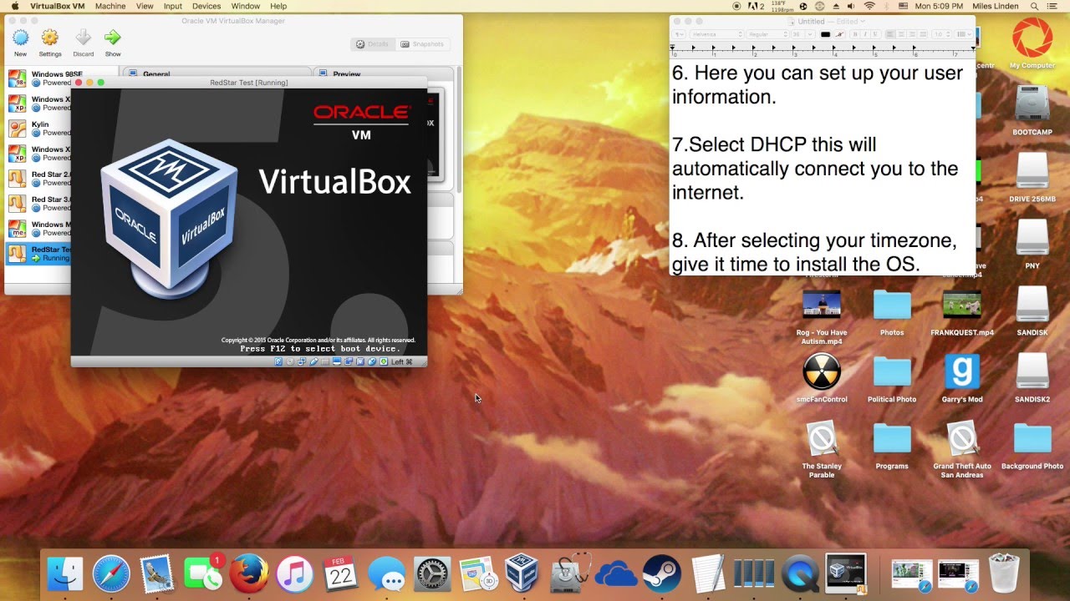
Task: Toggle underline in TextEdit
Action: [874, 34]
